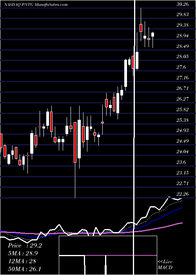
Task: Click the Price : 29.2 readout
Action: [25, 246]
